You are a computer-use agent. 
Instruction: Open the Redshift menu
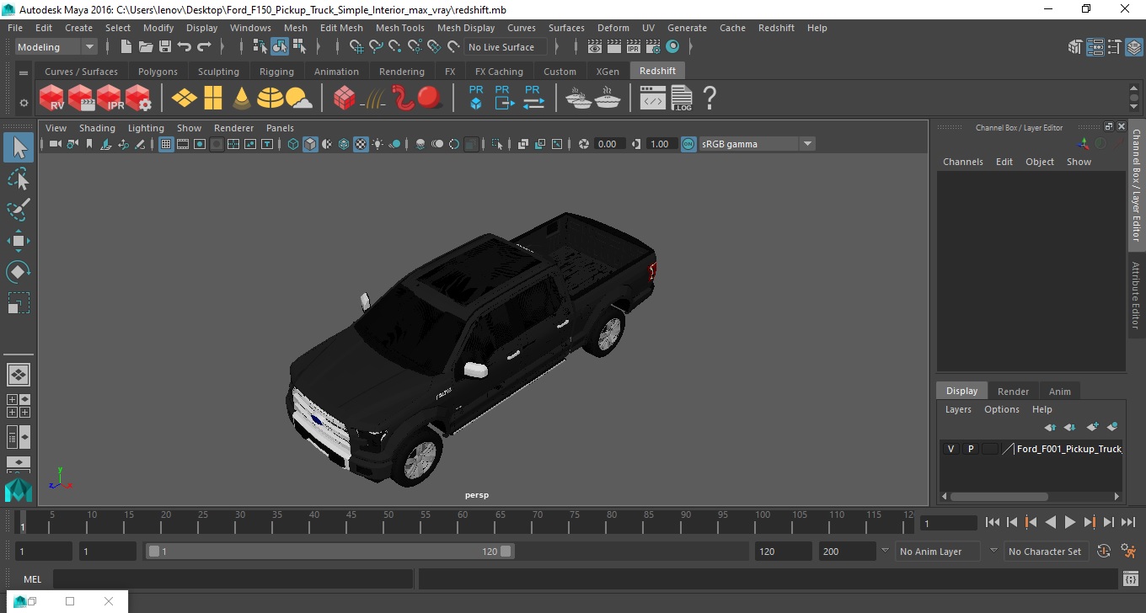(776, 28)
